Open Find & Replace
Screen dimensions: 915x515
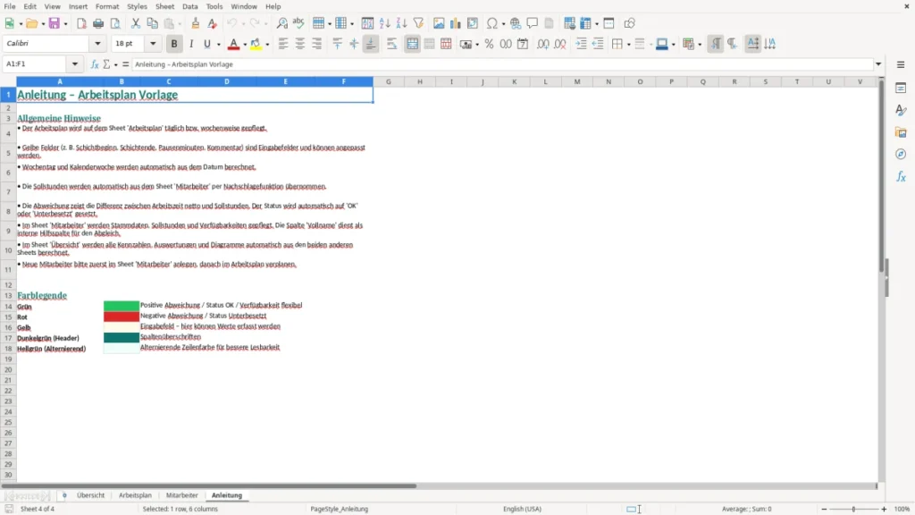(x=281, y=23)
